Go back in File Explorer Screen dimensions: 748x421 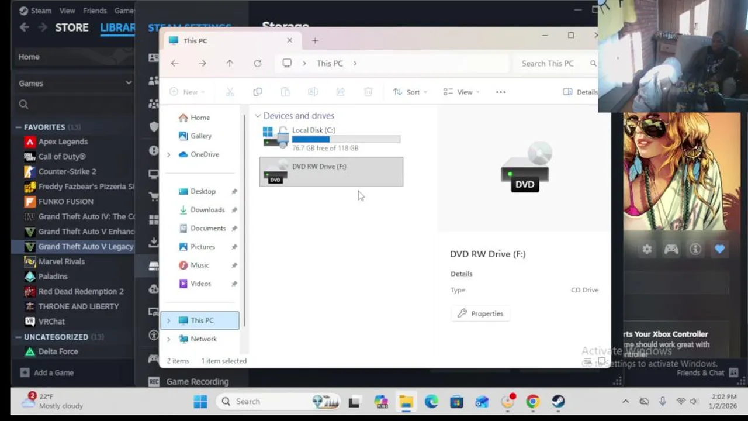point(175,63)
